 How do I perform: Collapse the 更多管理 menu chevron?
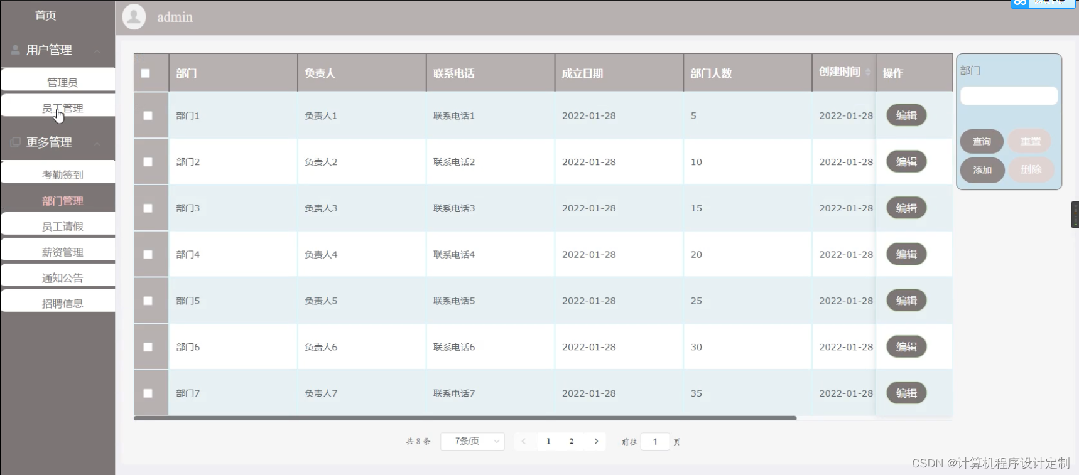pos(97,144)
